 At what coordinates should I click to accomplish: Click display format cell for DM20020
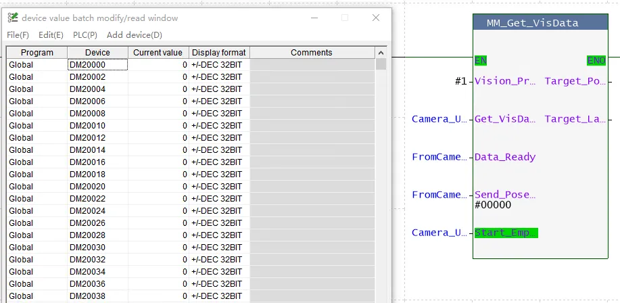tap(219, 187)
